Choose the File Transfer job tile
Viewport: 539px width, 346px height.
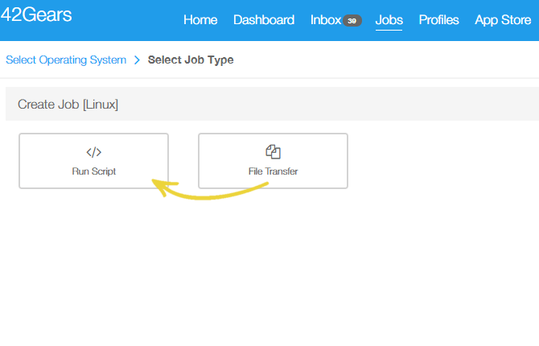pos(273,161)
